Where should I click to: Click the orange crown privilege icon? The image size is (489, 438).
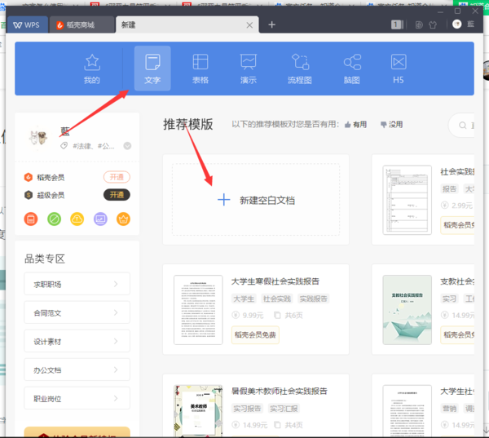coord(124,219)
